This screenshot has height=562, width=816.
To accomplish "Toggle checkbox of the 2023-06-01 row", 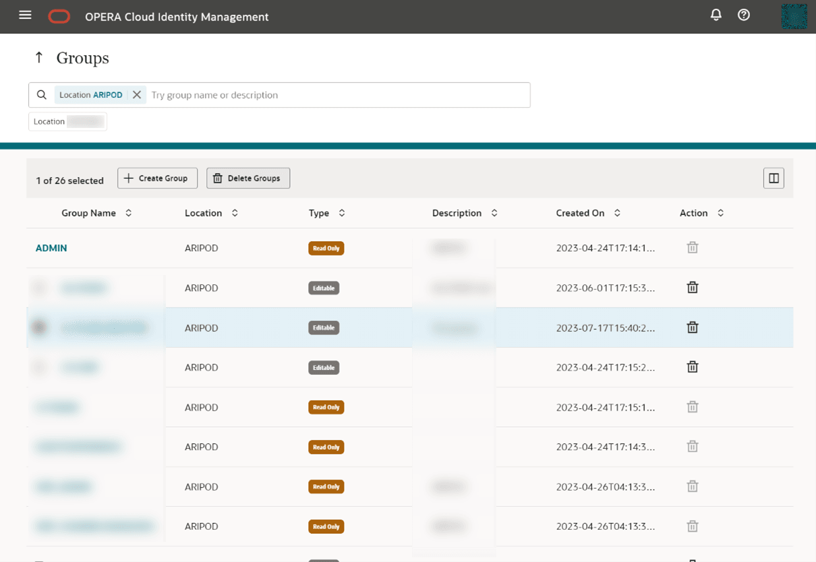I will coord(40,288).
